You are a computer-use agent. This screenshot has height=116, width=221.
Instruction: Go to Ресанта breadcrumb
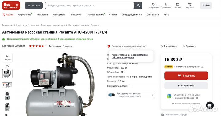(x=95, y=25)
